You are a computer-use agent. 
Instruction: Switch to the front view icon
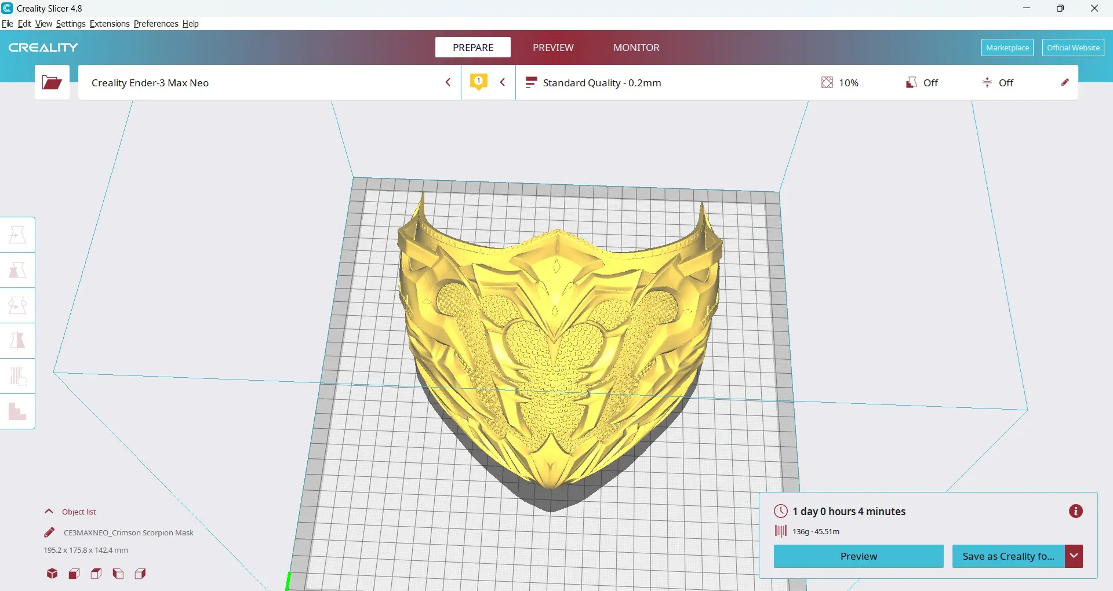(74, 574)
